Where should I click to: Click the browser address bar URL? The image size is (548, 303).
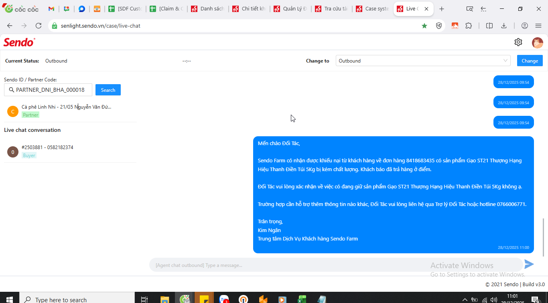[101, 26]
